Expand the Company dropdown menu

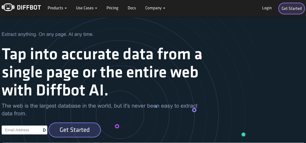(155, 8)
